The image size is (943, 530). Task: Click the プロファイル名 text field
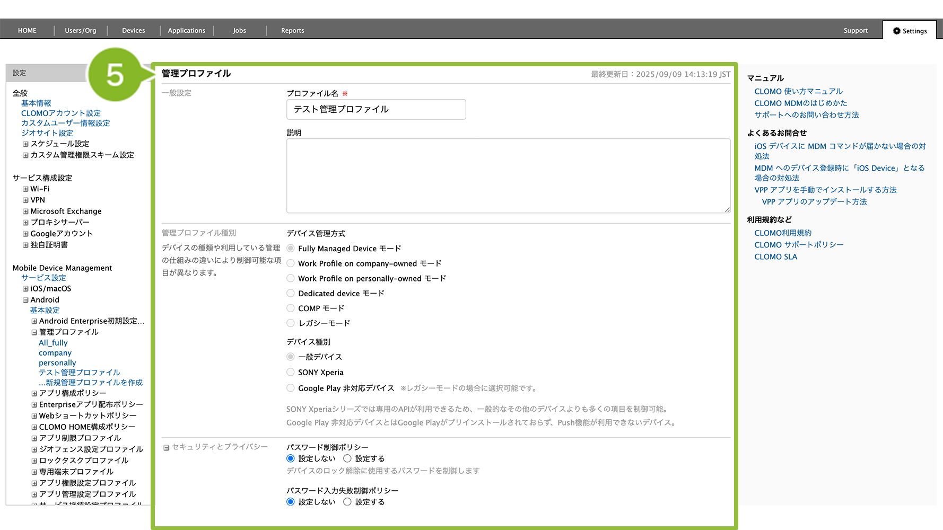[x=376, y=109]
